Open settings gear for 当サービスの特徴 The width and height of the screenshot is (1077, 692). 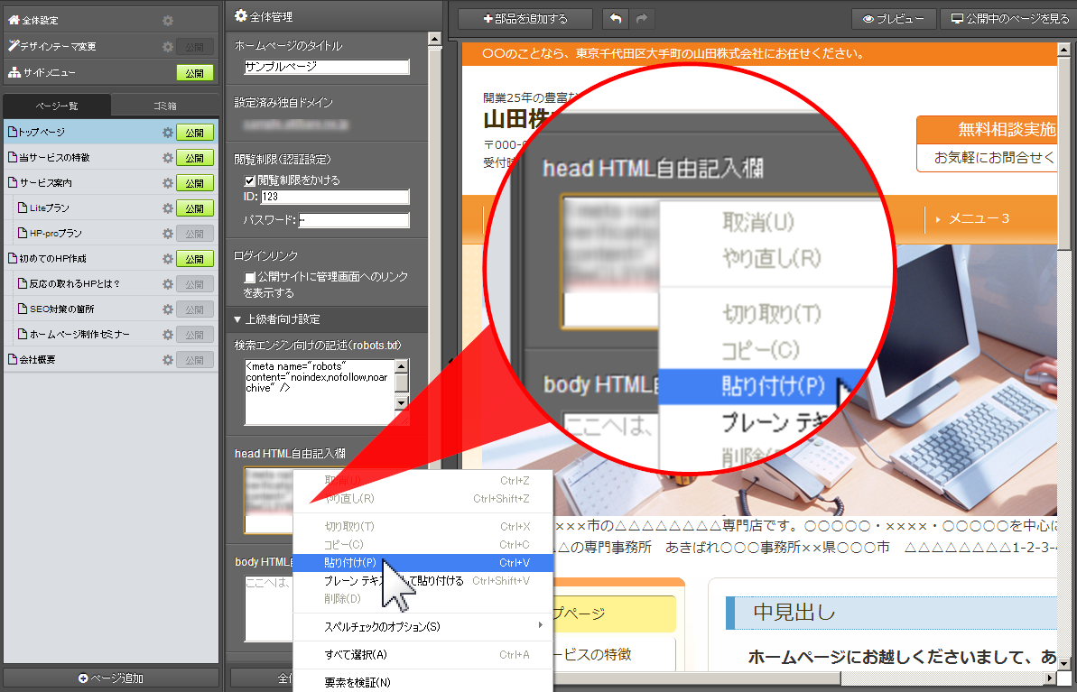168,158
